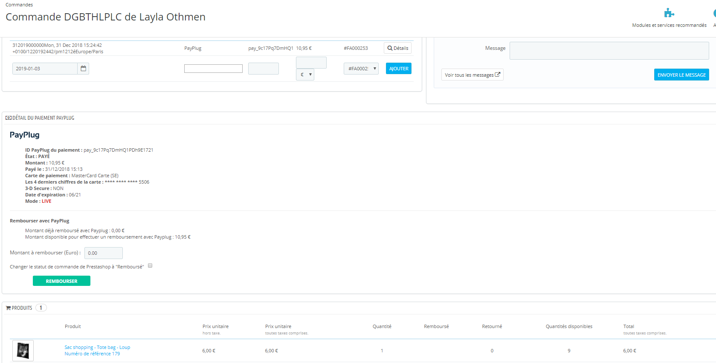Open Modules et services recommandés puzzle icon

click(669, 13)
